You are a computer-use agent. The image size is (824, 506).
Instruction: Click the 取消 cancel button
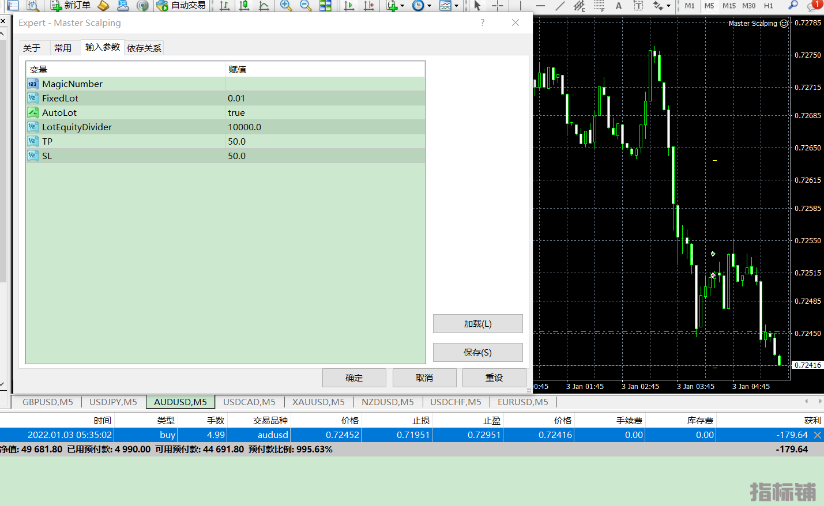424,378
